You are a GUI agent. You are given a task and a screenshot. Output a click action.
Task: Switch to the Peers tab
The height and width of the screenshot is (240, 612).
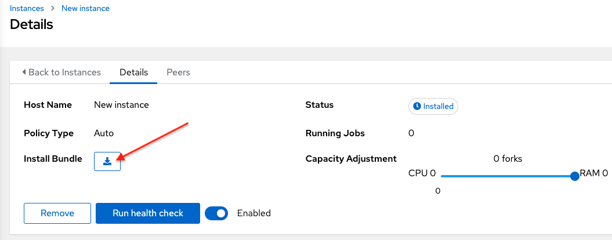click(x=178, y=72)
